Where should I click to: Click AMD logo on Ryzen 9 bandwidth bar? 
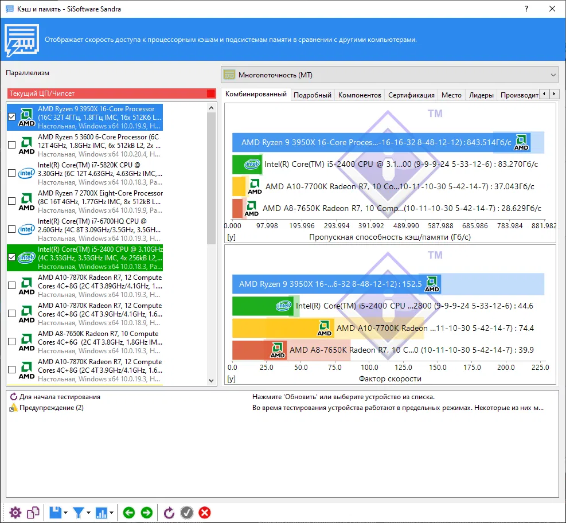click(x=521, y=142)
